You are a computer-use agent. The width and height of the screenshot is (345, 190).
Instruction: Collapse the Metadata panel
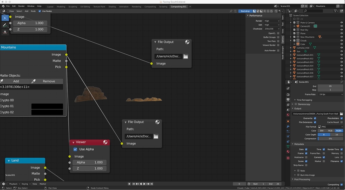coord(293,144)
